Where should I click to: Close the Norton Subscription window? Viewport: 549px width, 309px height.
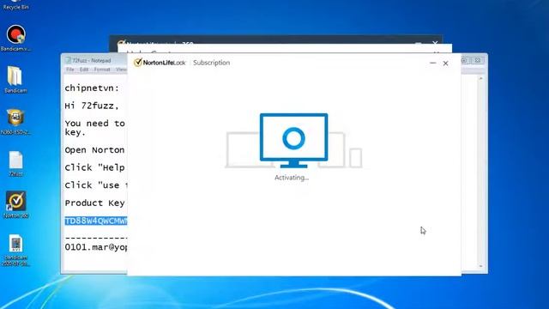(445, 64)
